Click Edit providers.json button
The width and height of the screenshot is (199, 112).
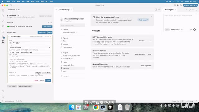click(25, 86)
